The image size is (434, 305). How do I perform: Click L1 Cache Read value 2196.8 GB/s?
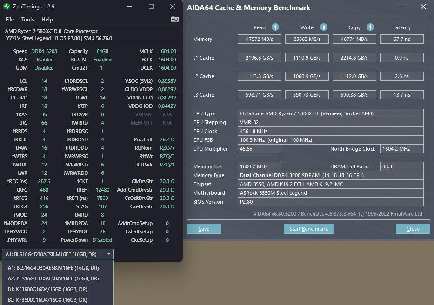point(260,58)
